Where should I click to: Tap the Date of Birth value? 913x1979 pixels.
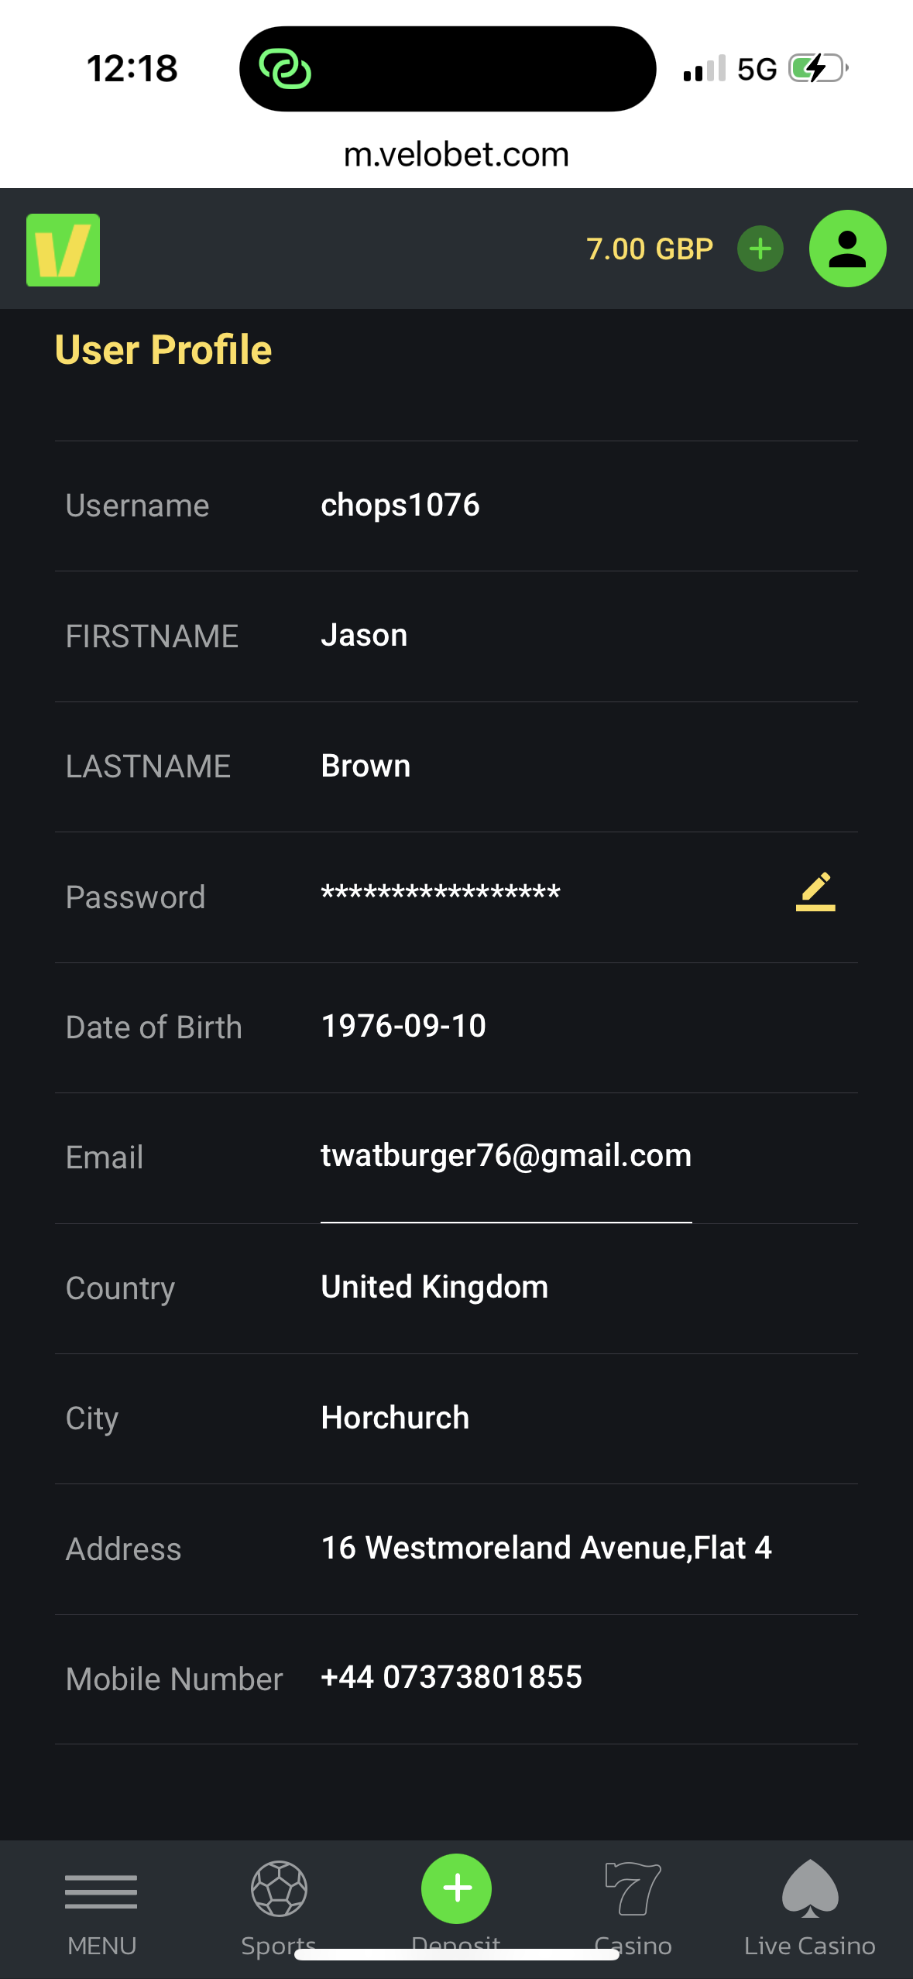click(403, 1027)
